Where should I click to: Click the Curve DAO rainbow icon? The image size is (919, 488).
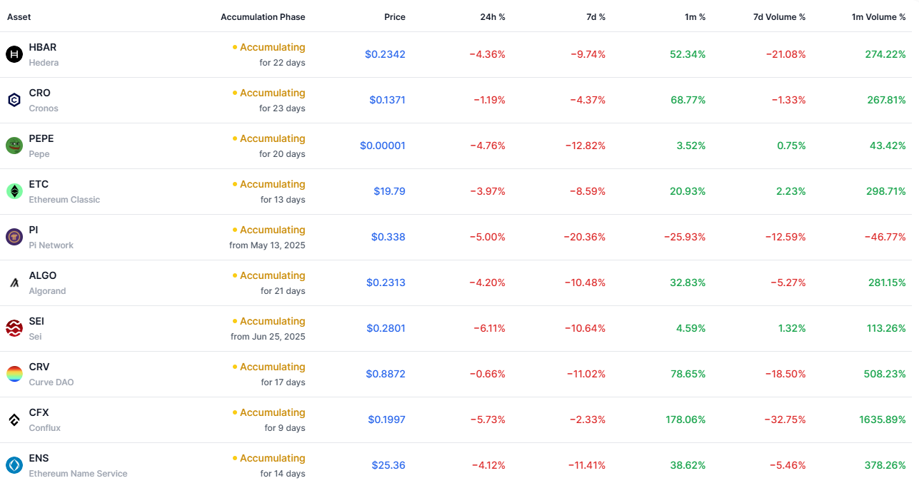14,374
